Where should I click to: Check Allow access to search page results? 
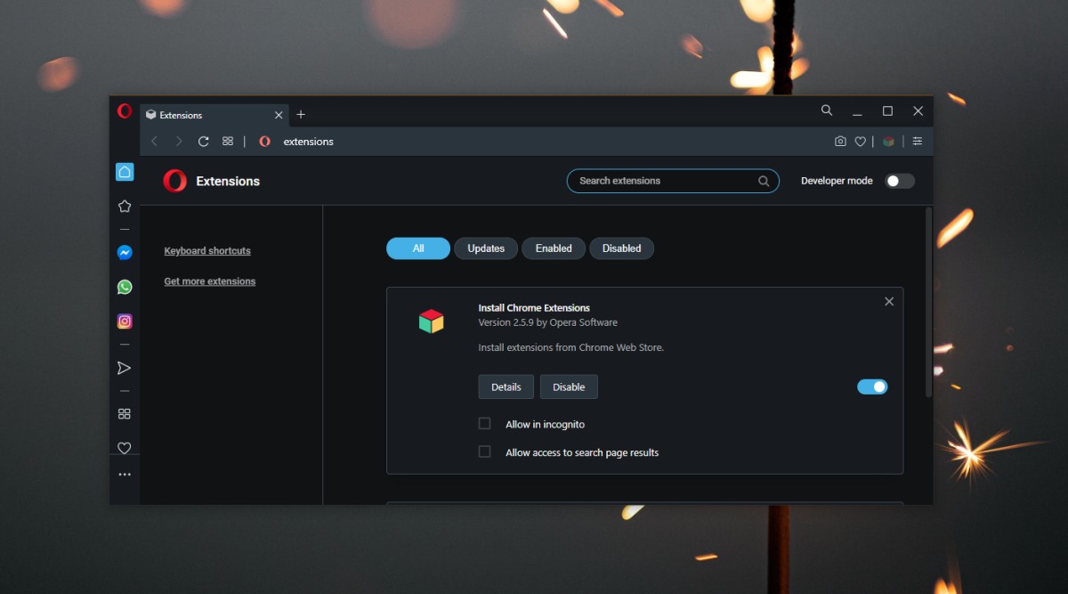tap(484, 452)
